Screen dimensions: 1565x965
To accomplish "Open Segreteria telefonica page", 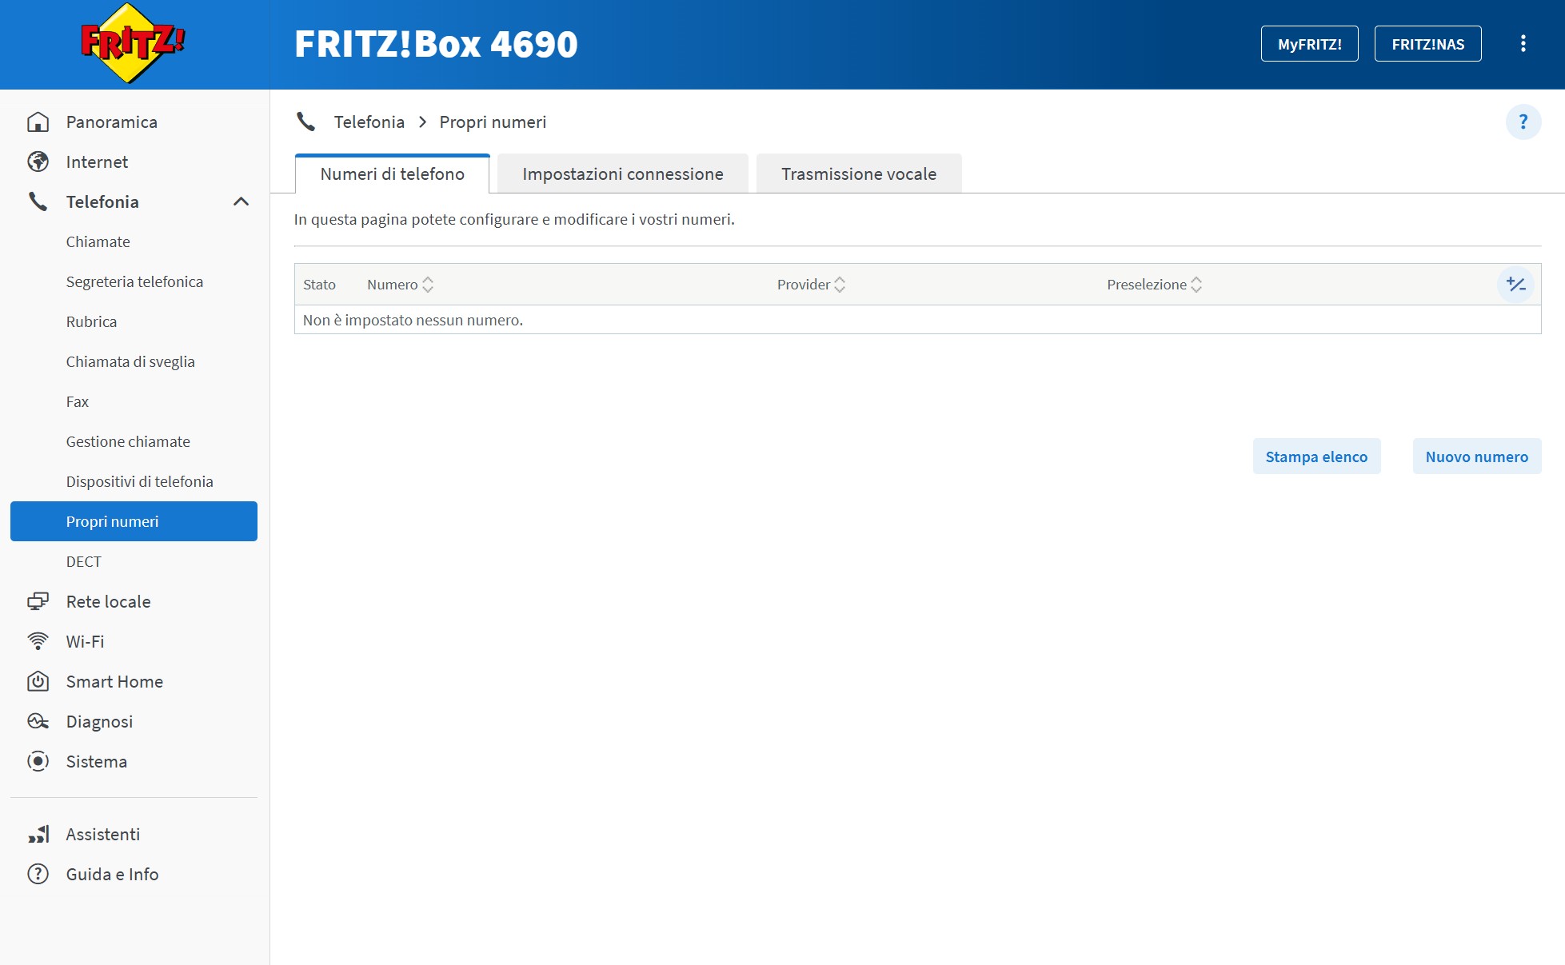I will (x=134, y=281).
